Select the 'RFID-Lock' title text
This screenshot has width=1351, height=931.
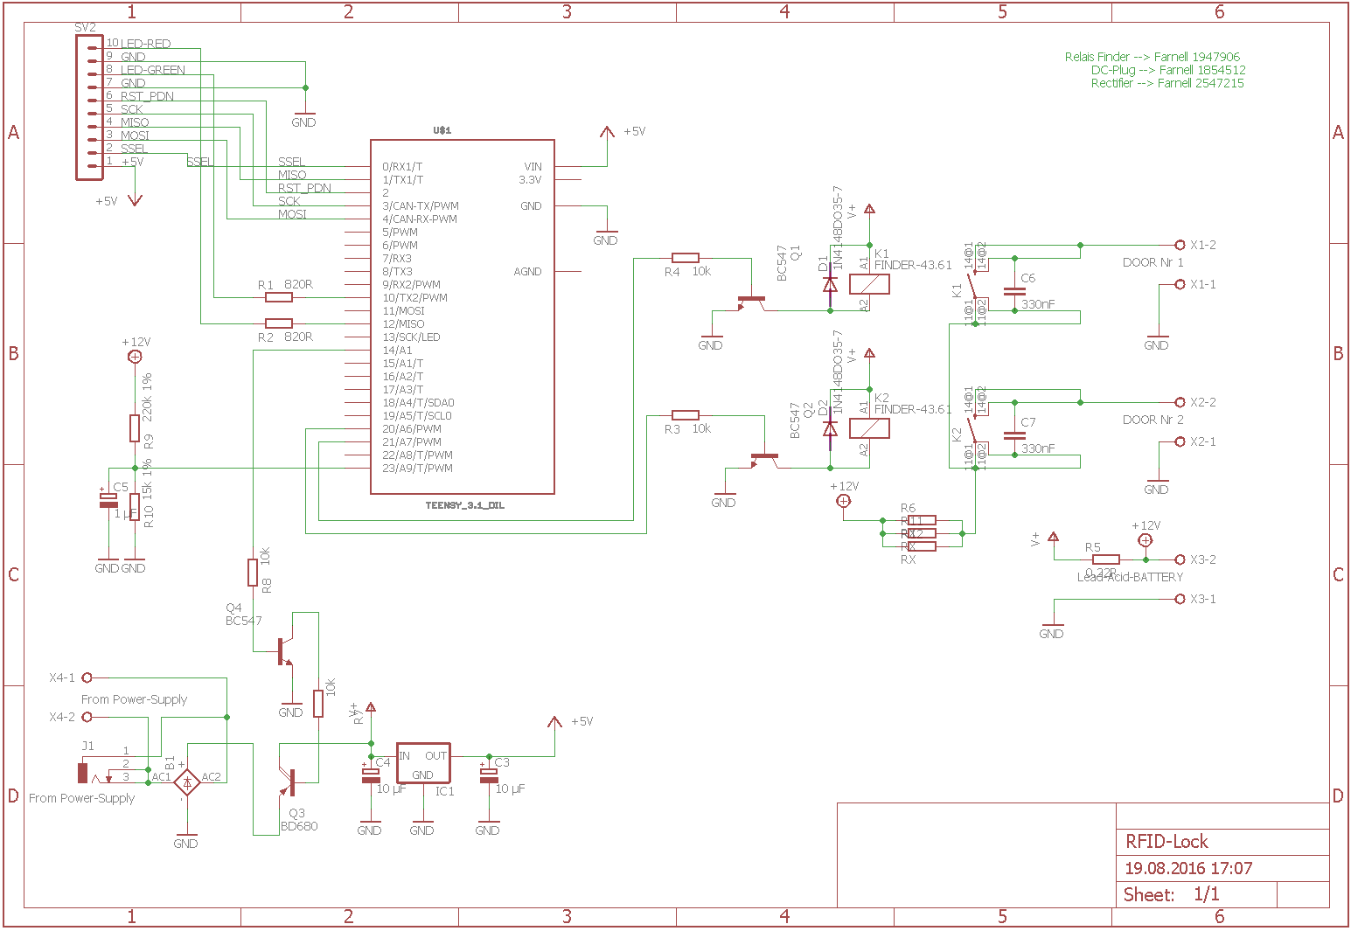(1166, 842)
